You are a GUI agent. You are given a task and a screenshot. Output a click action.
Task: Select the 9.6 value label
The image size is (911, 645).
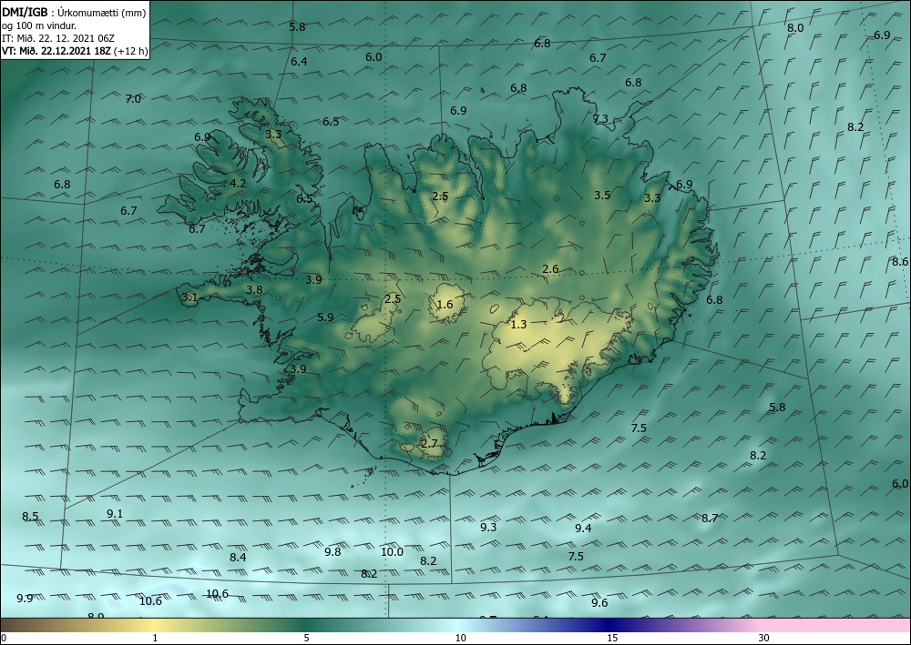tap(599, 603)
